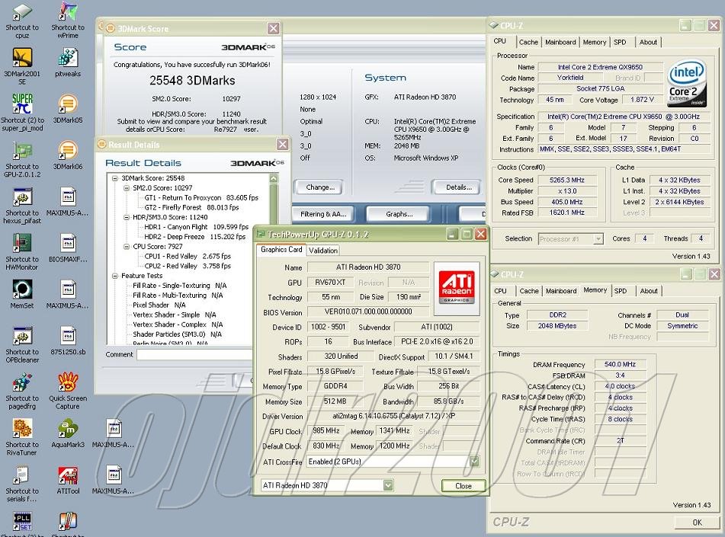The height and width of the screenshot is (537, 725).
Task: Select the GT2 - Firefly Forest row
Action: 191,207
